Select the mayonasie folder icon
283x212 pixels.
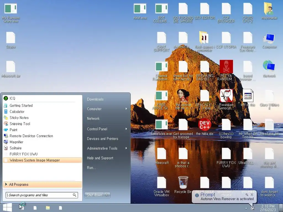pos(269,11)
